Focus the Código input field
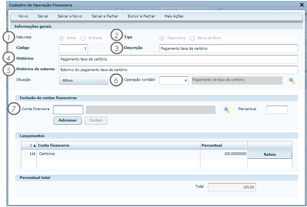Image resolution: width=307 pixels, height=207 pixels. pyautogui.click(x=73, y=49)
